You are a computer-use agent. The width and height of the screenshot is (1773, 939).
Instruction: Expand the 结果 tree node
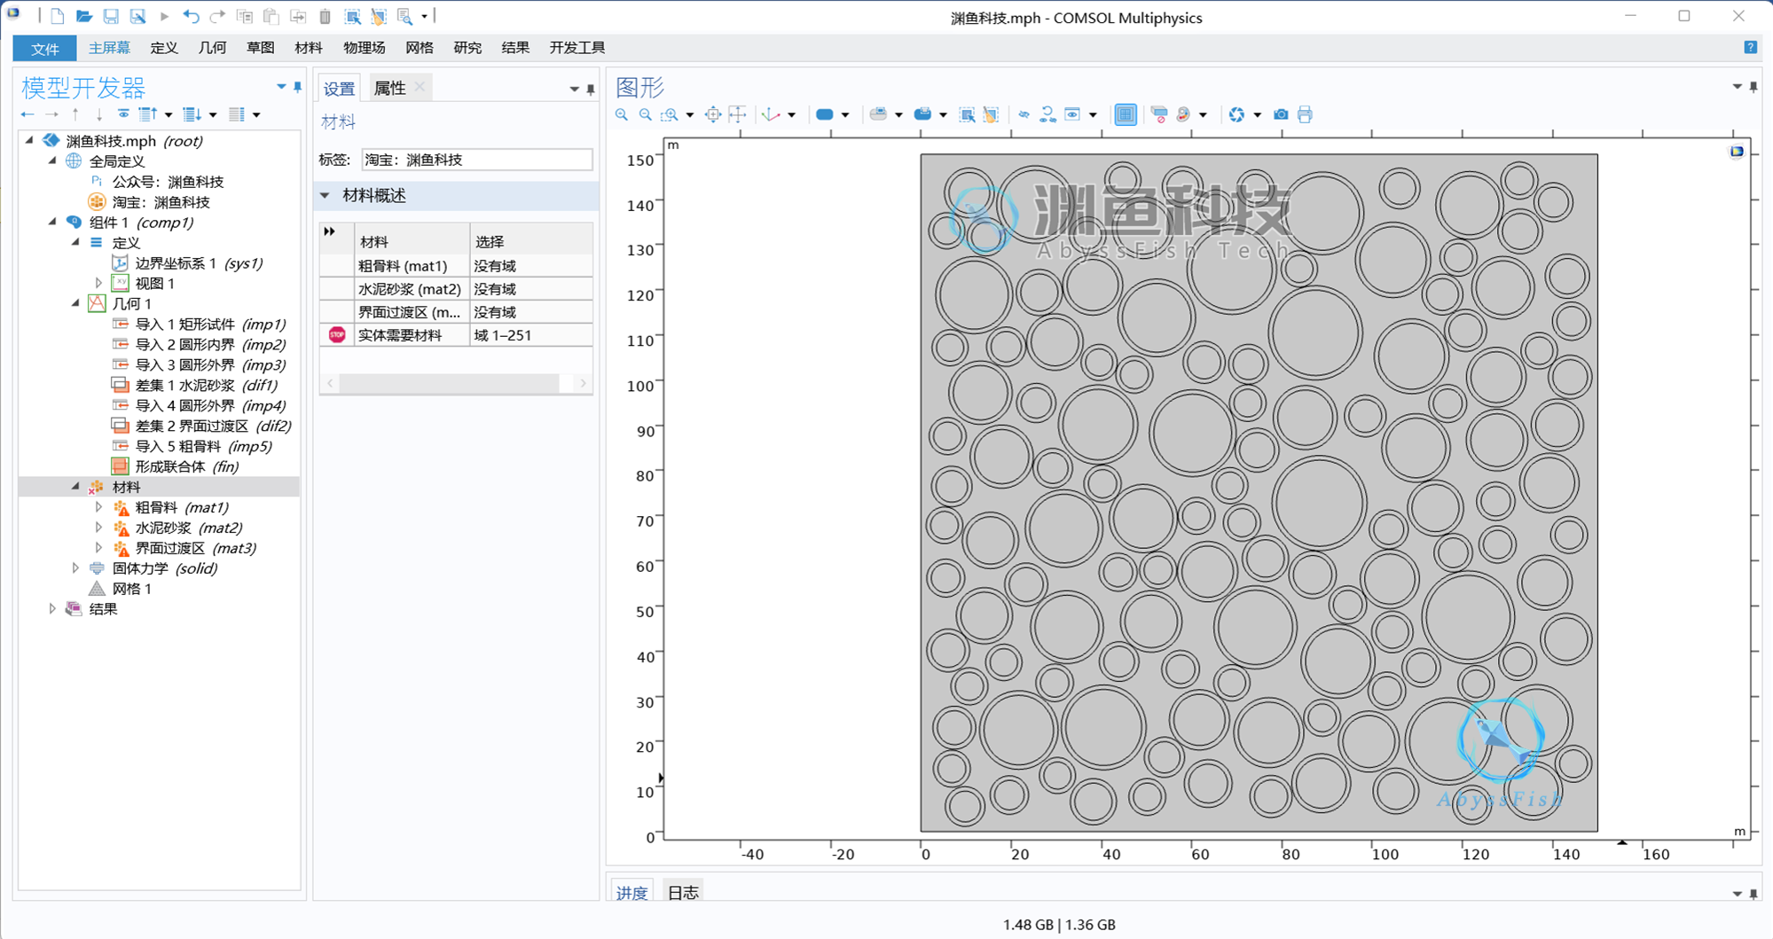coord(52,609)
